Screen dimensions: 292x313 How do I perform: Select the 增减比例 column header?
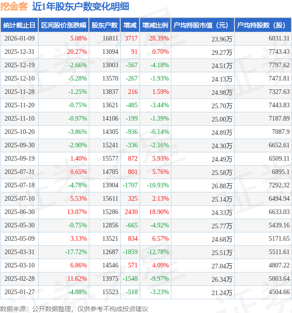coord(155,25)
